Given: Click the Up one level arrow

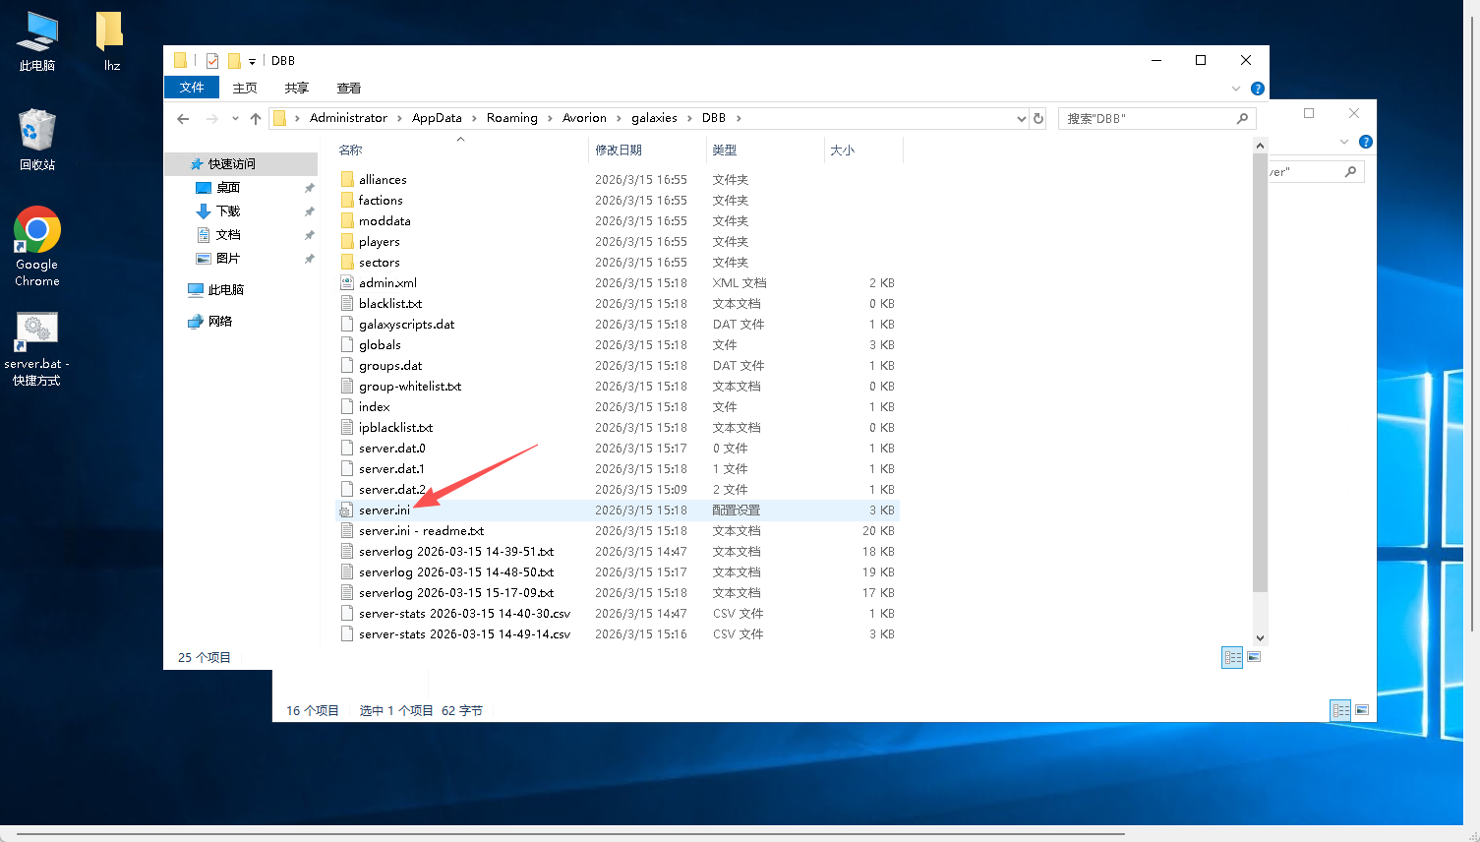Looking at the screenshot, I should pyautogui.click(x=256, y=119).
